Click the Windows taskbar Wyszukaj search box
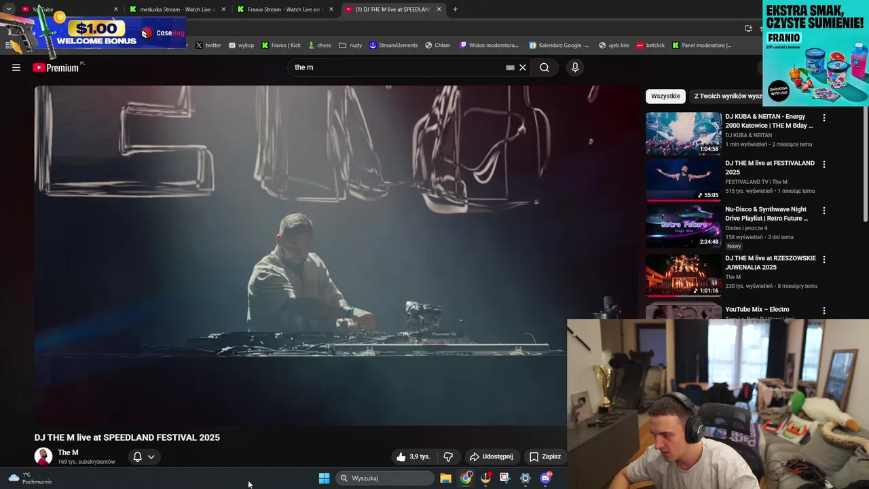The height and width of the screenshot is (489, 869). (386, 478)
